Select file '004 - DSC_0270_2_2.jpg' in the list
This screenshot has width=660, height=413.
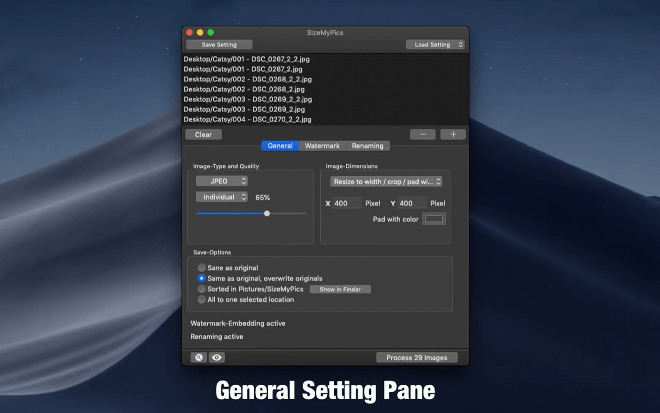point(248,119)
